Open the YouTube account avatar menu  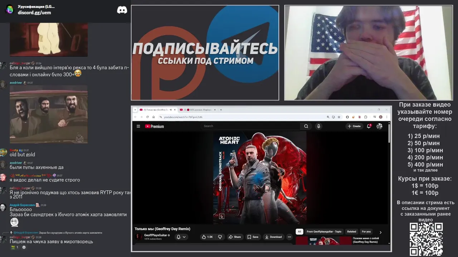point(379,126)
